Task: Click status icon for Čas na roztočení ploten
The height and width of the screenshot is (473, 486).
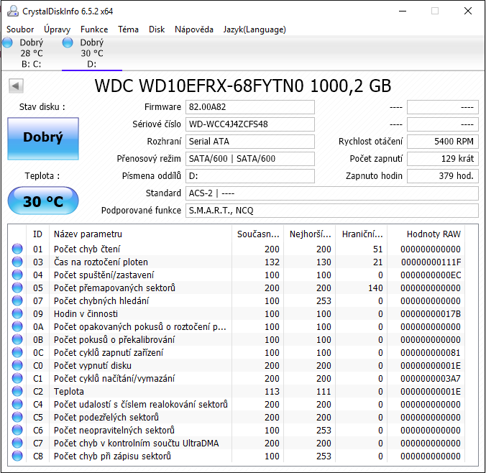Action: (x=17, y=262)
